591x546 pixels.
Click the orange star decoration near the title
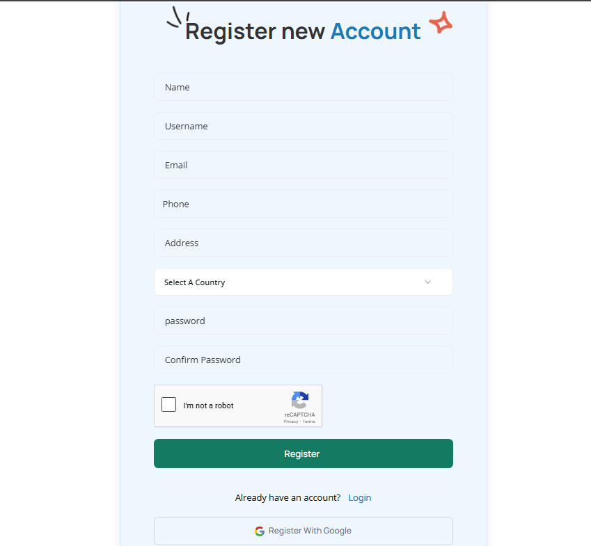[x=440, y=23]
